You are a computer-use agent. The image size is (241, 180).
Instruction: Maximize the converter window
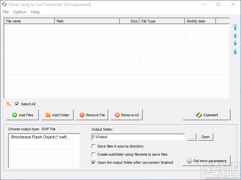pyautogui.click(x=218, y=4)
